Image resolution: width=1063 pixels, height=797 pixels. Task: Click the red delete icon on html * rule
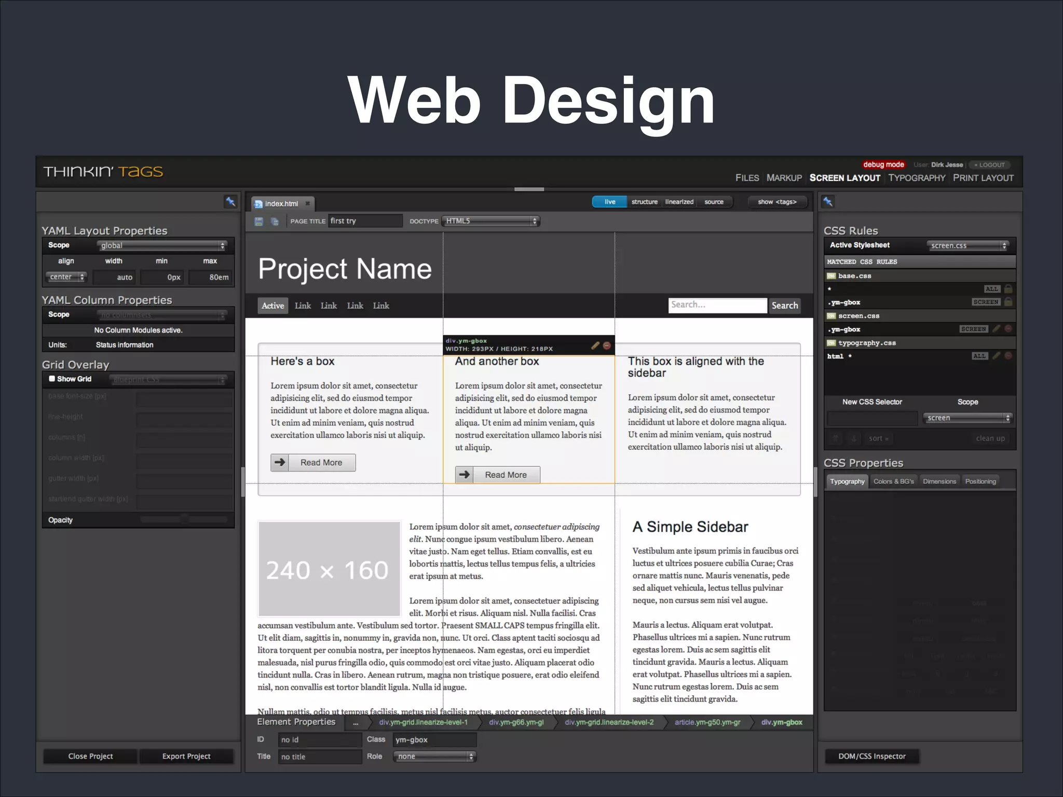[x=1008, y=356]
